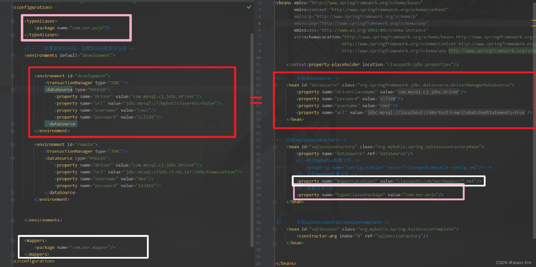Collapse the configuration root tag fold marker

click(12, 8)
